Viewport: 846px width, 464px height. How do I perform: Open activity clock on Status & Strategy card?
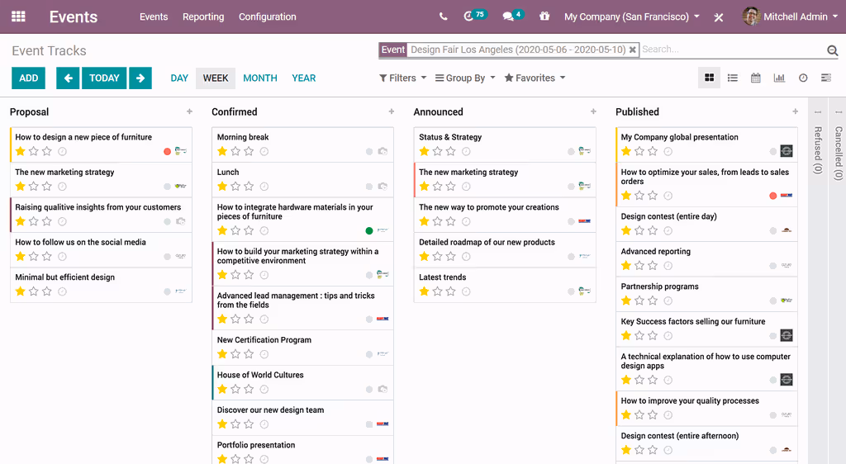[x=466, y=151]
